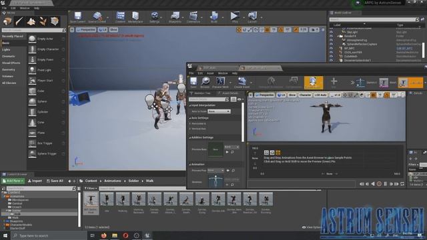Open the Blueprints toolbar button

(175, 17)
